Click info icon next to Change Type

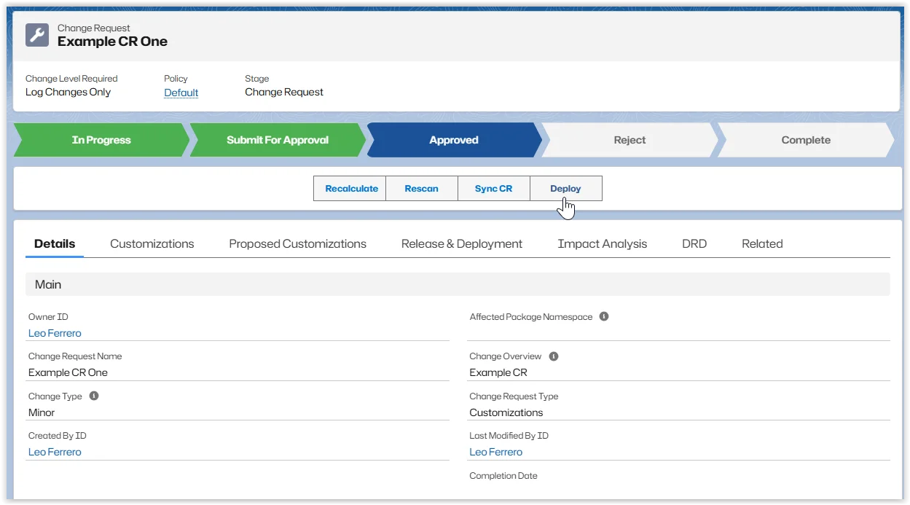(x=94, y=396)
